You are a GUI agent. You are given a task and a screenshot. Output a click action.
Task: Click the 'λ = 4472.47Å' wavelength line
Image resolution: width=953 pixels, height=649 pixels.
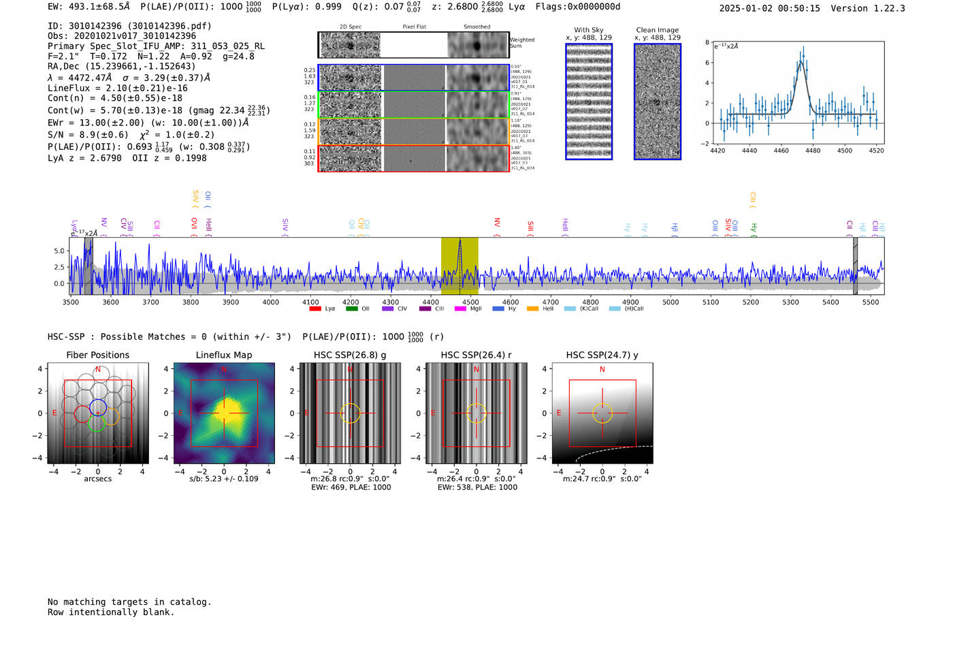(80, 78)
